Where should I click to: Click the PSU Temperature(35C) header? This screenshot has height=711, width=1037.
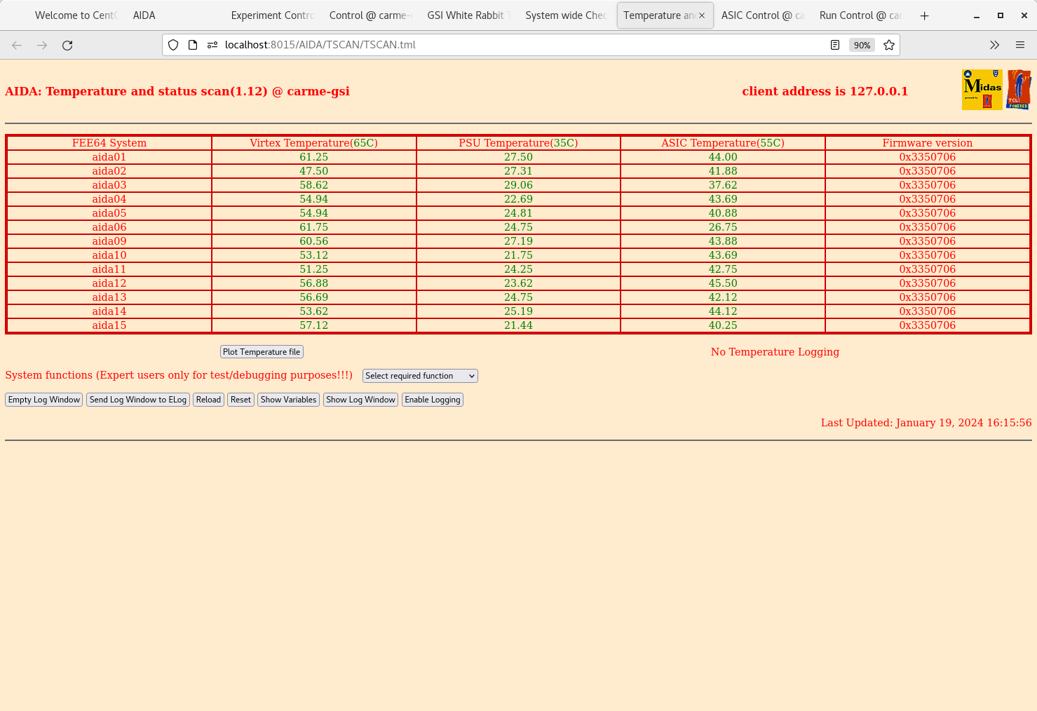tap(518, 143)
